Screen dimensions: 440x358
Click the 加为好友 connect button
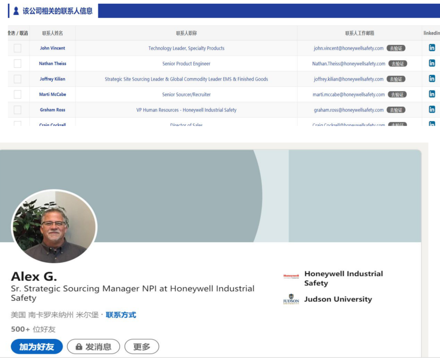(x=37, y=346)
